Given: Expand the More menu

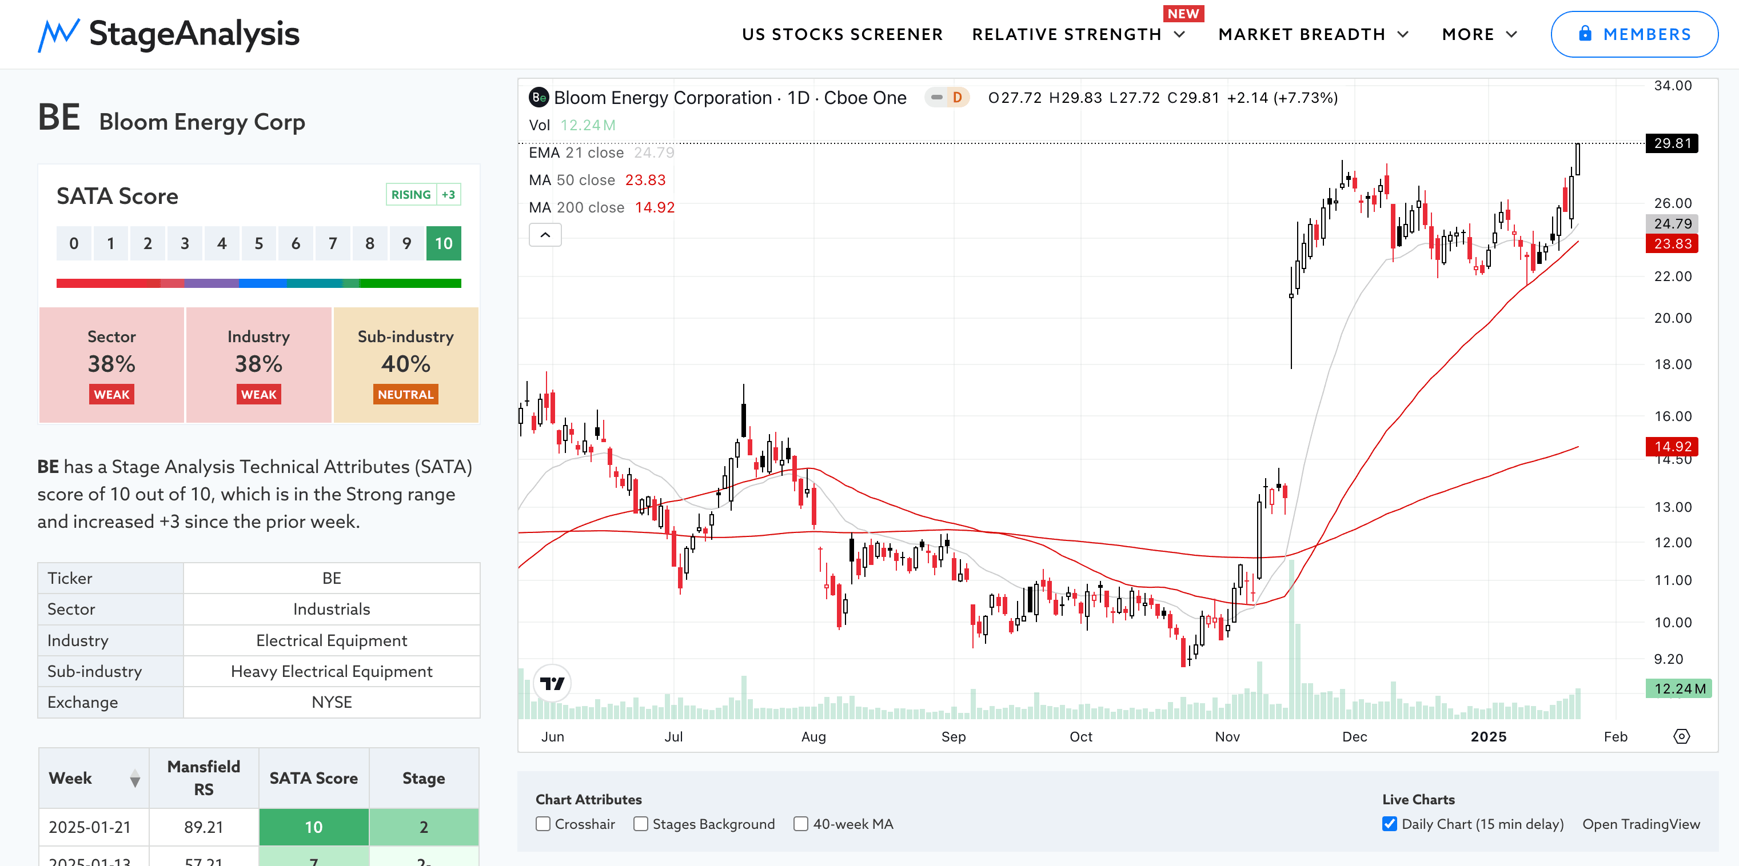Looking at the screenshot, I should pyautogui.click(x=1480, y=34).
